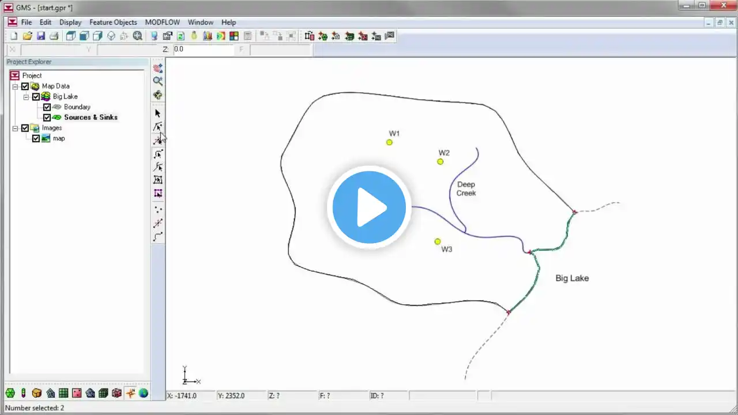Toggle the Sources & Sinks coverage checkbox
This screenshot has height=415, width=738.
[x=47, y=118]
